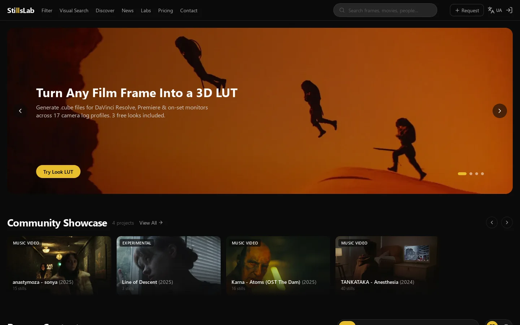Focus the search frames input field
520x325 pixels.
click(385, 10)
